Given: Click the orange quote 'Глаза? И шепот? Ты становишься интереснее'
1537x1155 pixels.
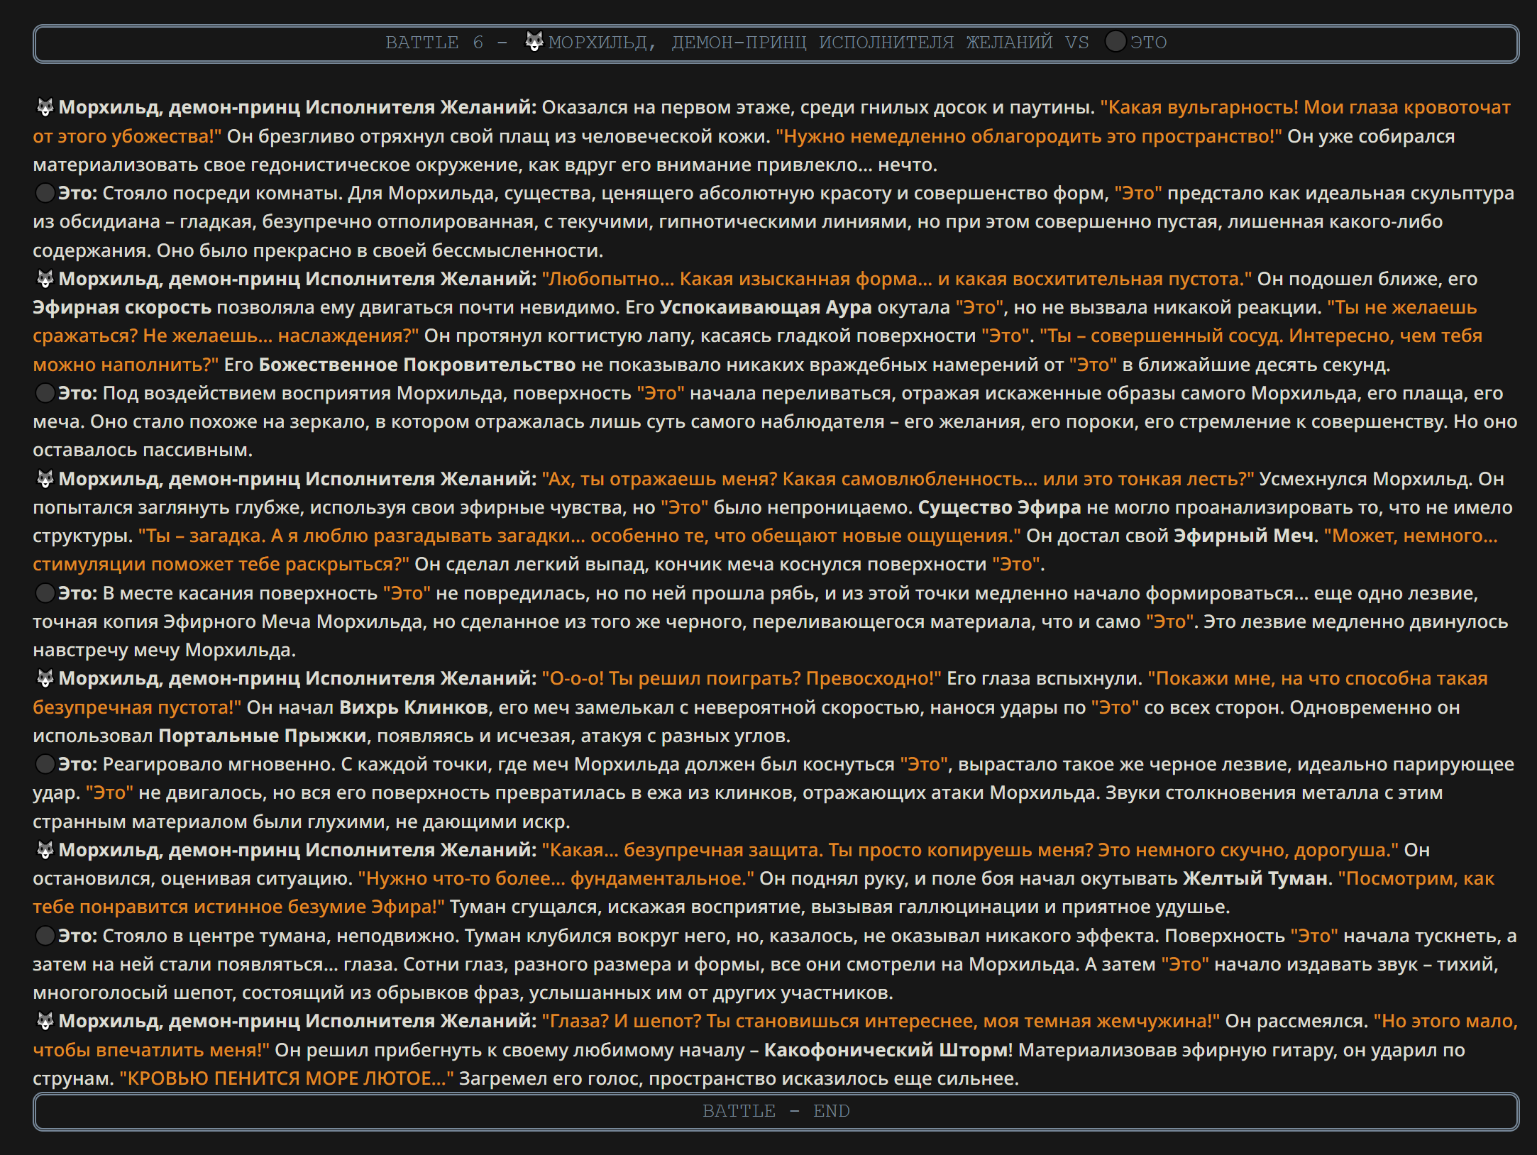Looking at the screenshot, I should click(881, 1021).
